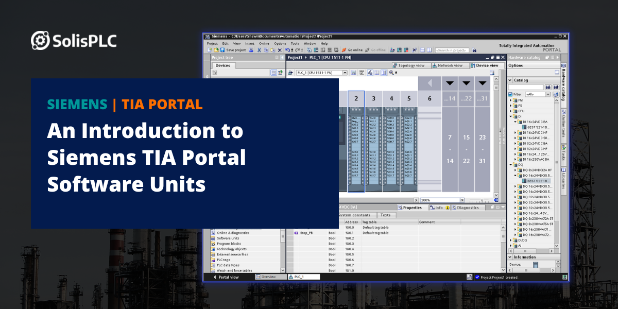Open the <All> filter profile dropdown
Screen dimensions: 618x309
[548, 94]
